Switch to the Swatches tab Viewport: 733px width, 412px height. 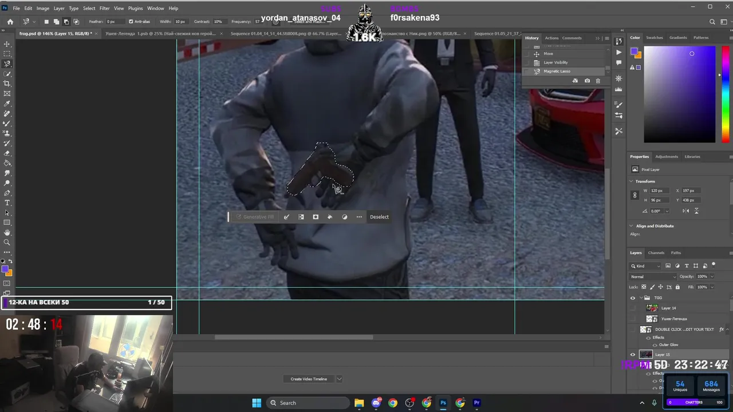click(x=654, y=38)
